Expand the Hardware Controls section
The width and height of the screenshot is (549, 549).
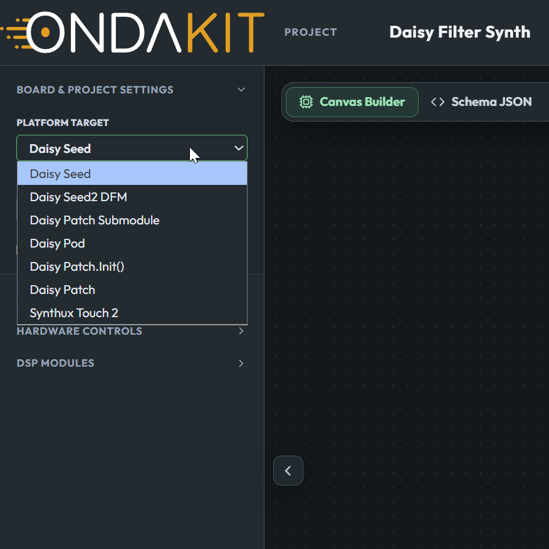click(132, 331)
